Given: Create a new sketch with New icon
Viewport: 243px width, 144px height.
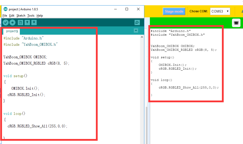Looking at the screenshot, I should [20, 23].
